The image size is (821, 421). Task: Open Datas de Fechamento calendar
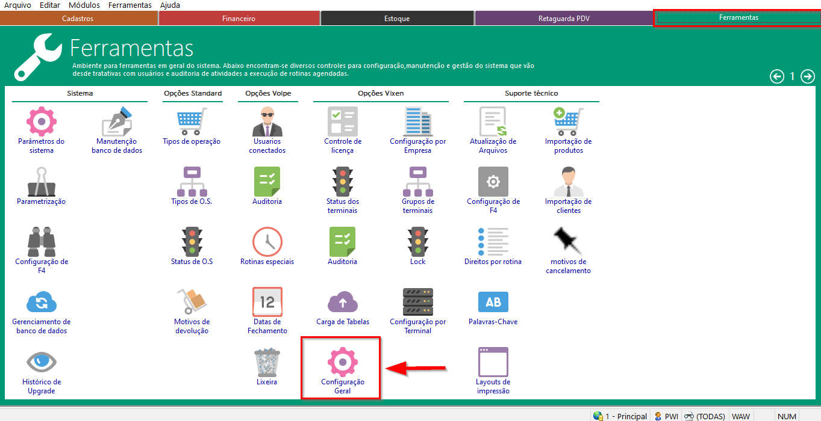267,302
